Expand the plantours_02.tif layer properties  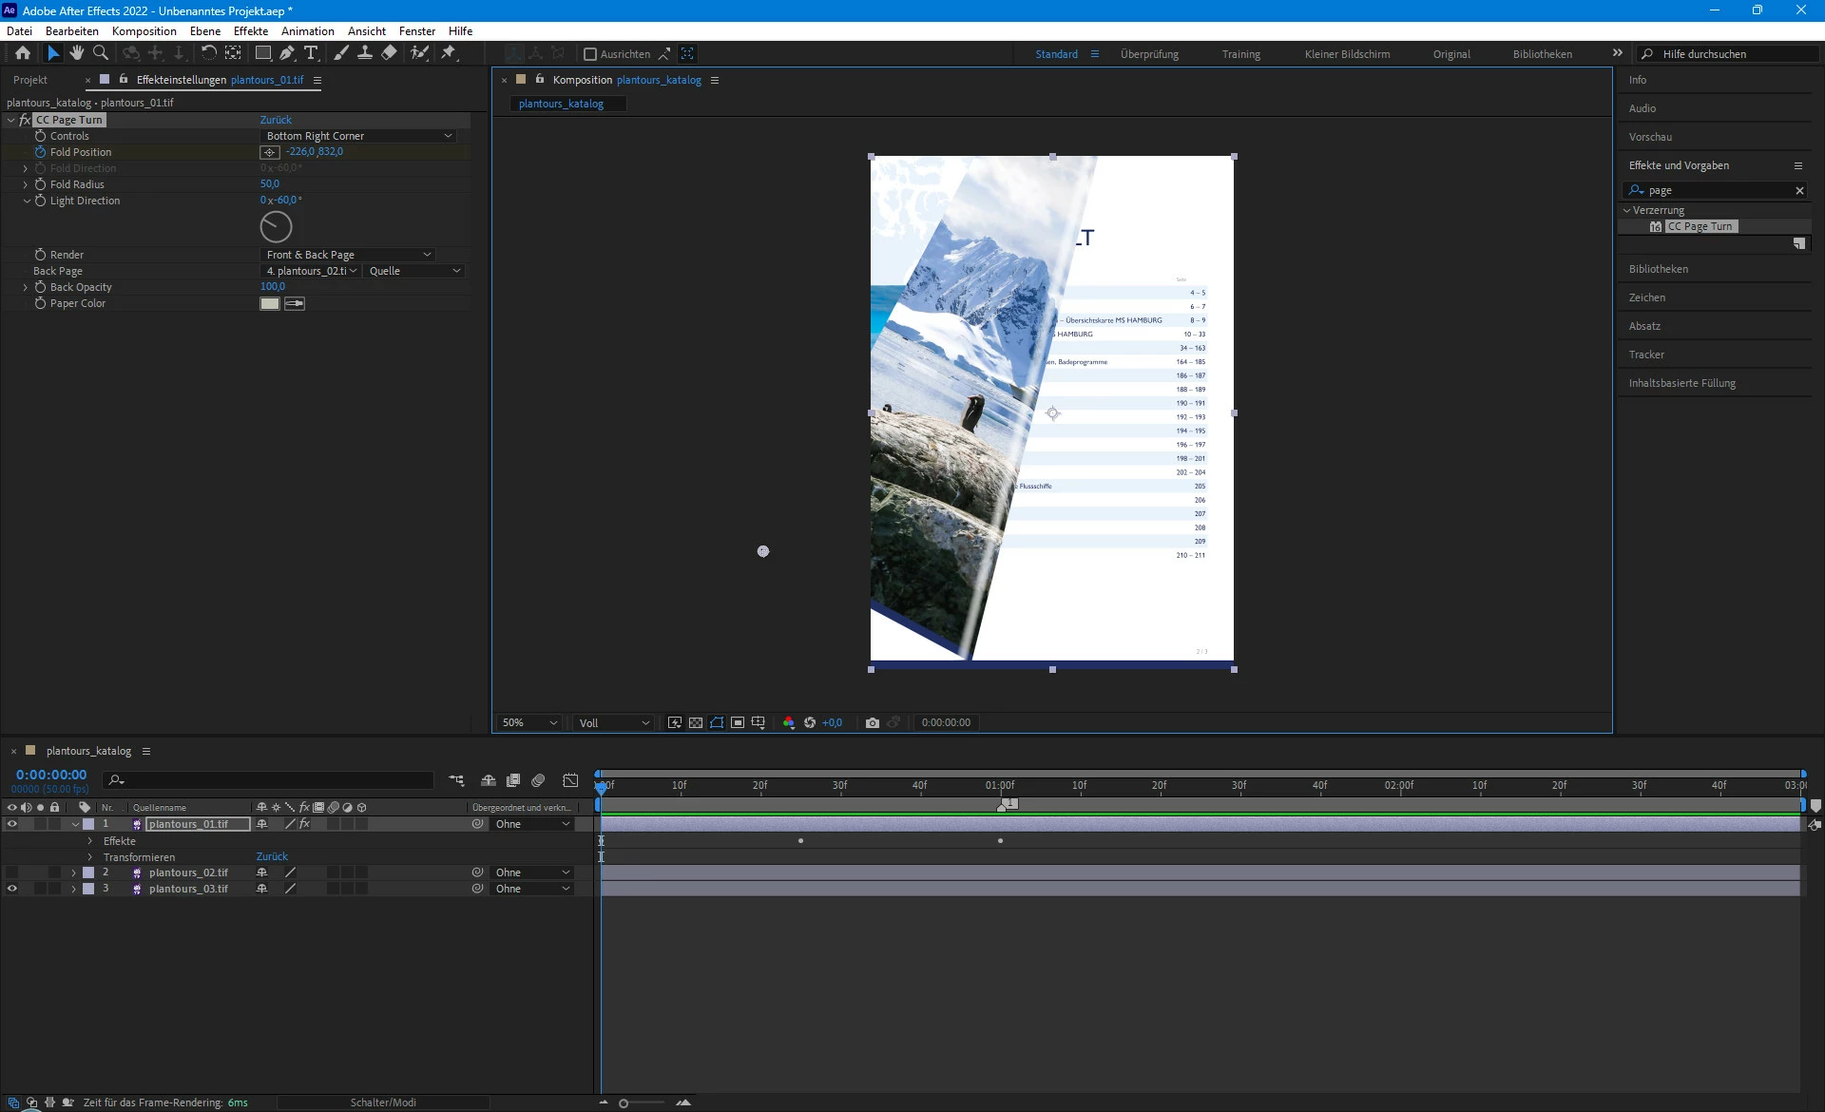click(73, 872)
